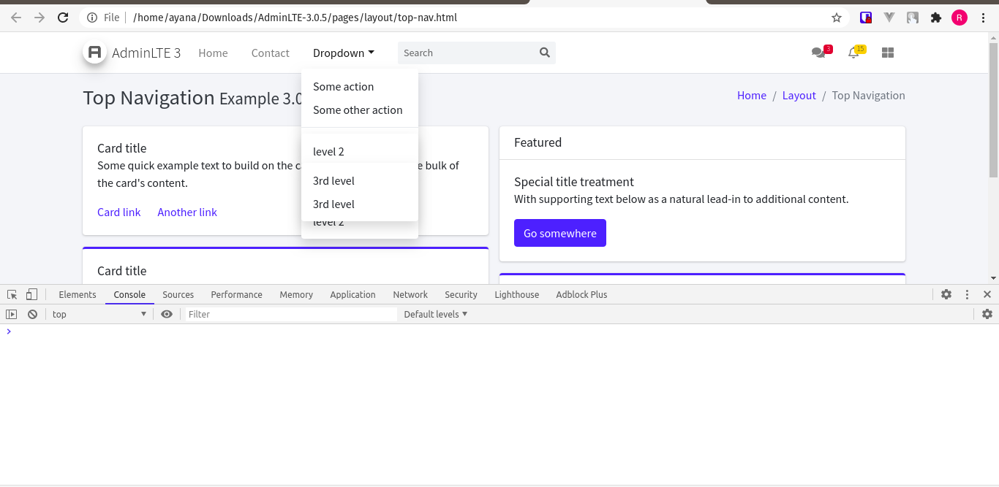999x487 pixels.
Task: Switch to the Network tab in DevTools
Action: point(410,294)
